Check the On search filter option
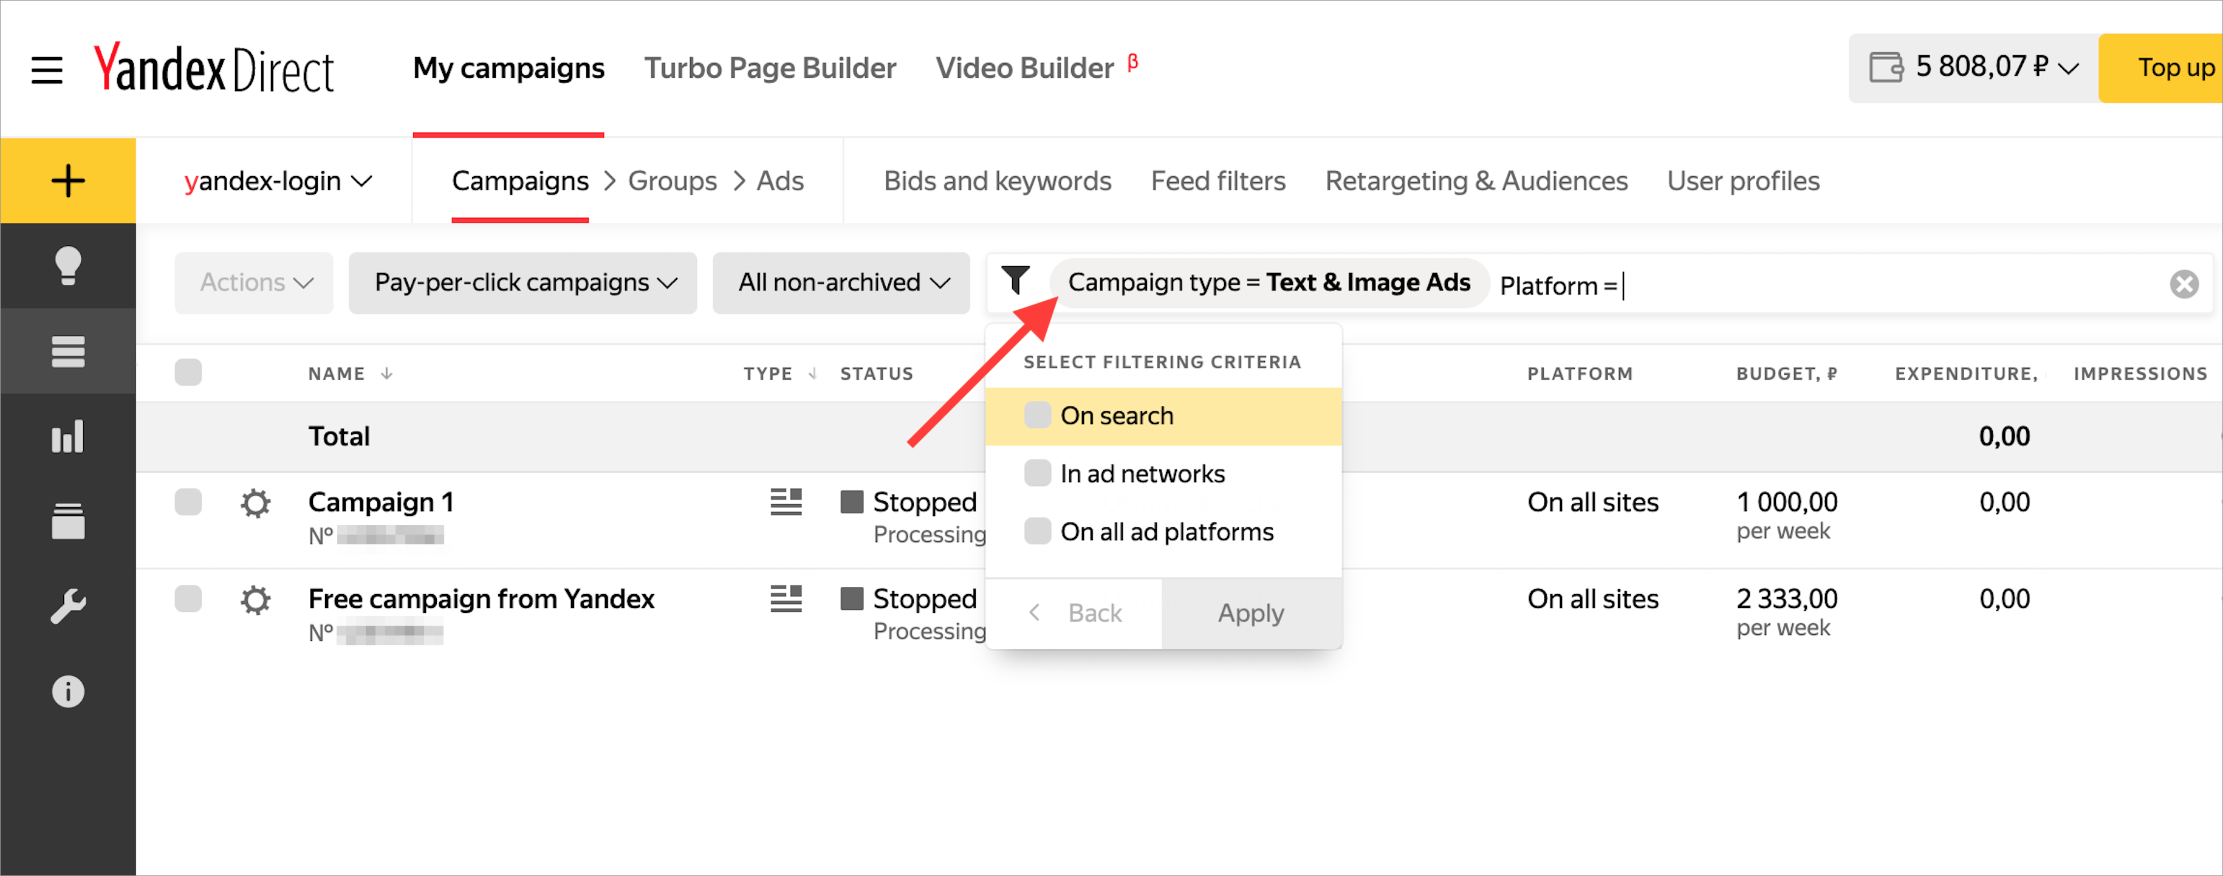Screen dimensions: 2223x876 pyautogui.click(x=1037, y=415)
